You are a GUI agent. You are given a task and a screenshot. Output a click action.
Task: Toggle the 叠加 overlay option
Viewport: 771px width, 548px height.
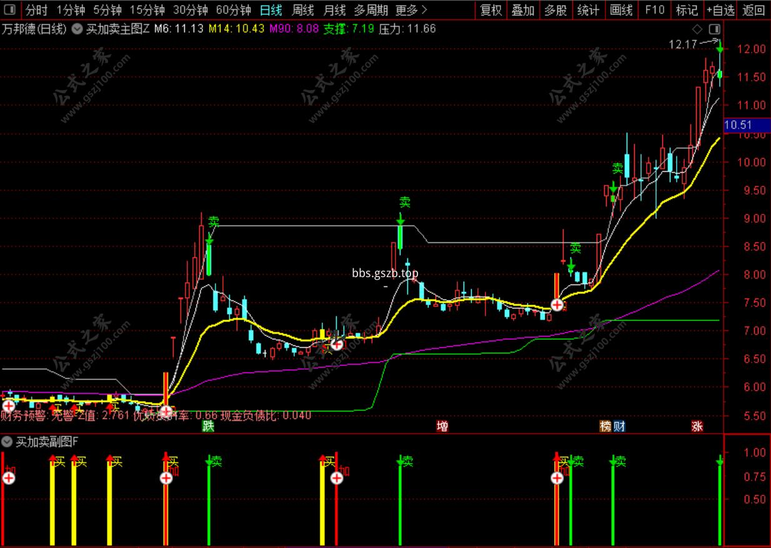(x=523, y=10)
